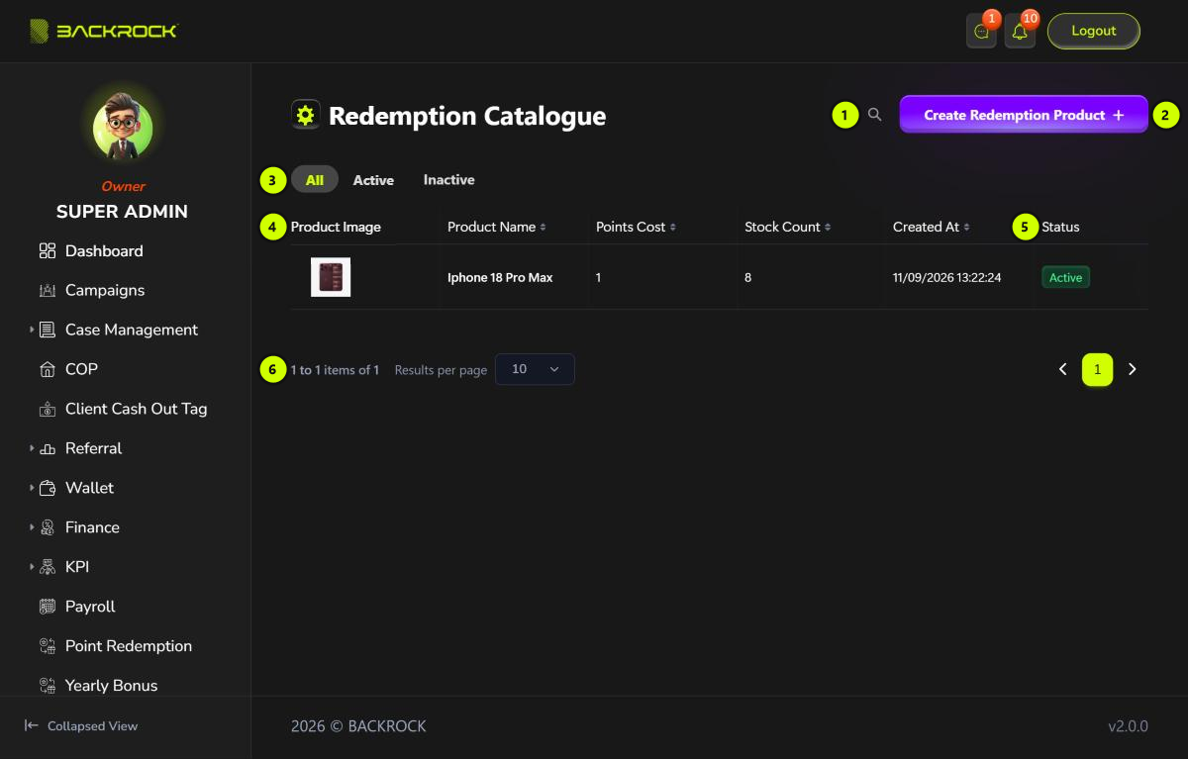Click the '1 to 1 items of 1' text
The height and width of the screenshot is (759, 1188).
[335, 370]
